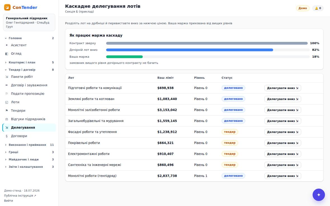This screenshot has width=330, height=206.
Task: Expand the Майданчик і люди section
Action: [x=29, y=160]
